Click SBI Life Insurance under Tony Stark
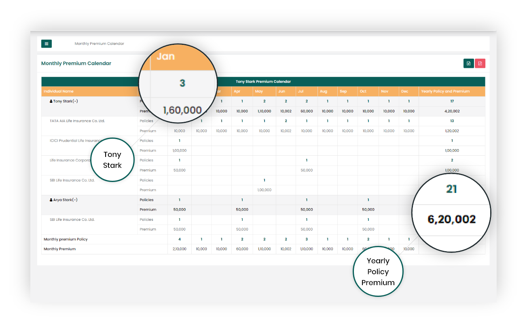 point(72,180)
